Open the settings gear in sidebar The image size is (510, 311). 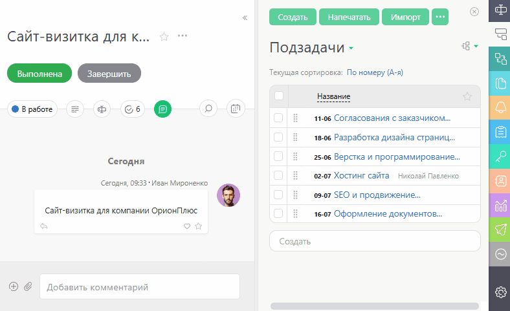pyautogui.click(x=500, y=292)
